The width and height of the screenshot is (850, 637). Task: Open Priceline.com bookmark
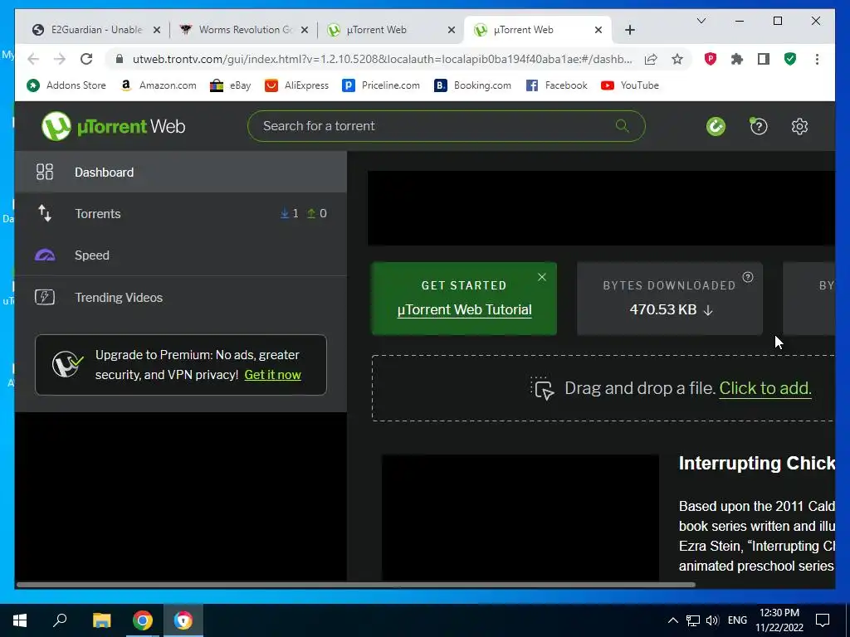coord(380,85)
